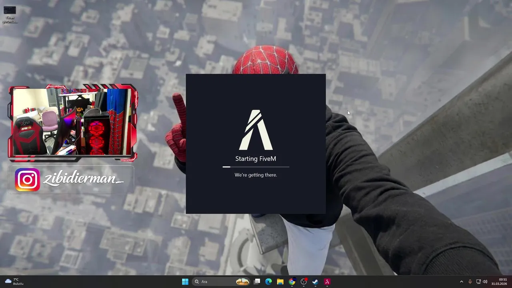
Task: Click the FiveM logo in the splash window
Action: coord(256,130)
